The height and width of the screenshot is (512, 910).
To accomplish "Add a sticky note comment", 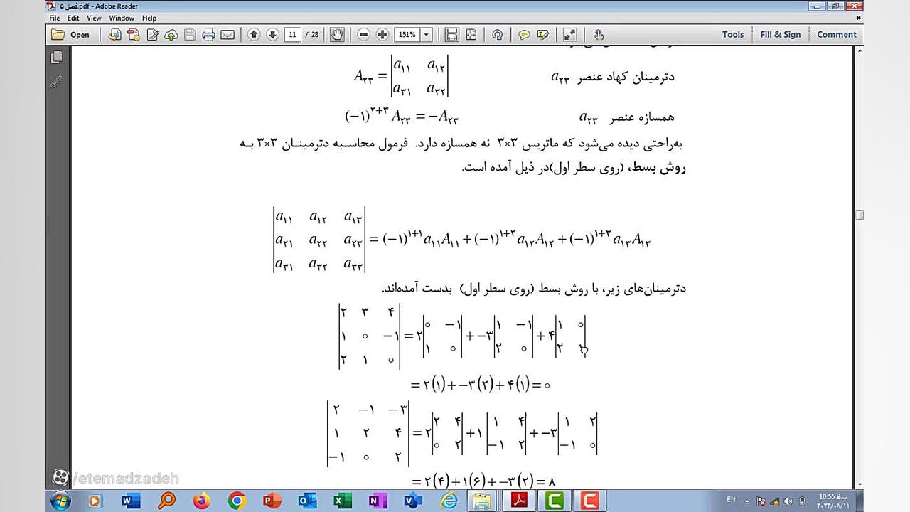I will [524, 34].
